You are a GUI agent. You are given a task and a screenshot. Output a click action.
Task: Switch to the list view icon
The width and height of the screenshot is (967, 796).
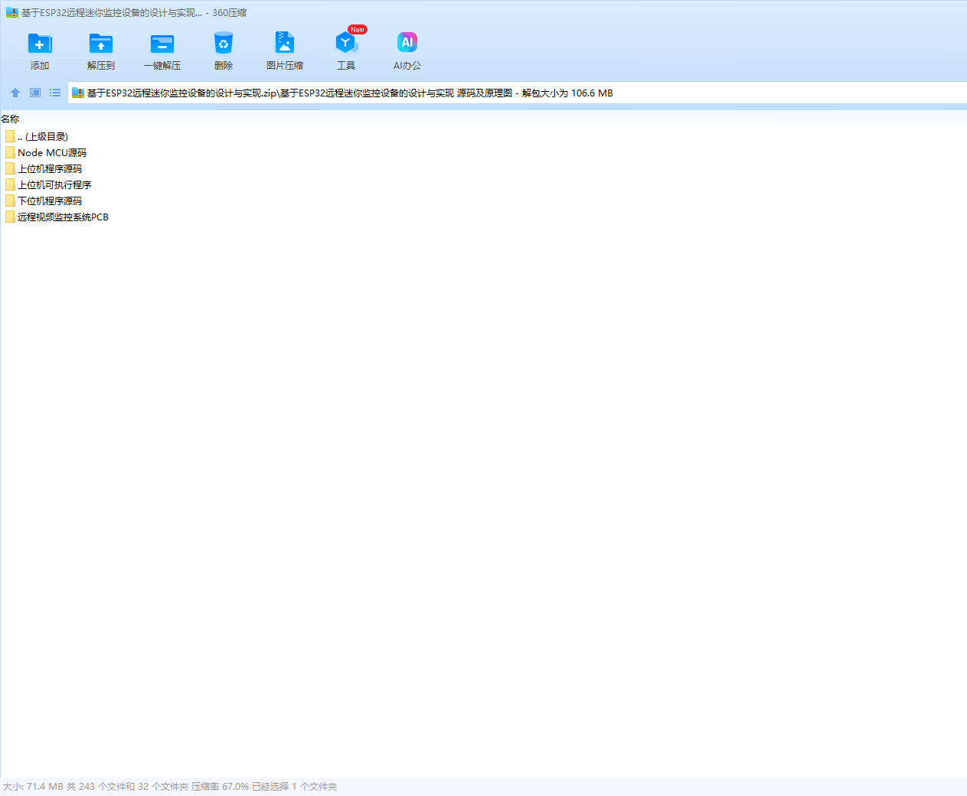point(55,93)
